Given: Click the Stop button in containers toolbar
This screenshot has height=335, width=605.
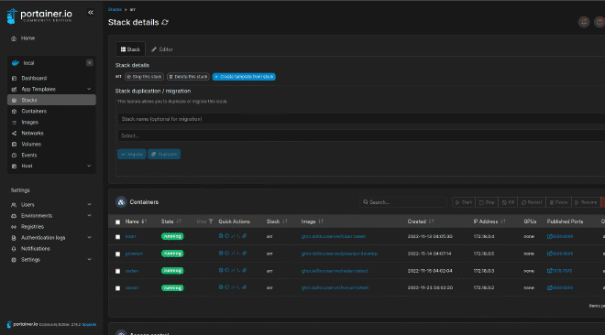Looking at the screenshot, I should 487,202.
